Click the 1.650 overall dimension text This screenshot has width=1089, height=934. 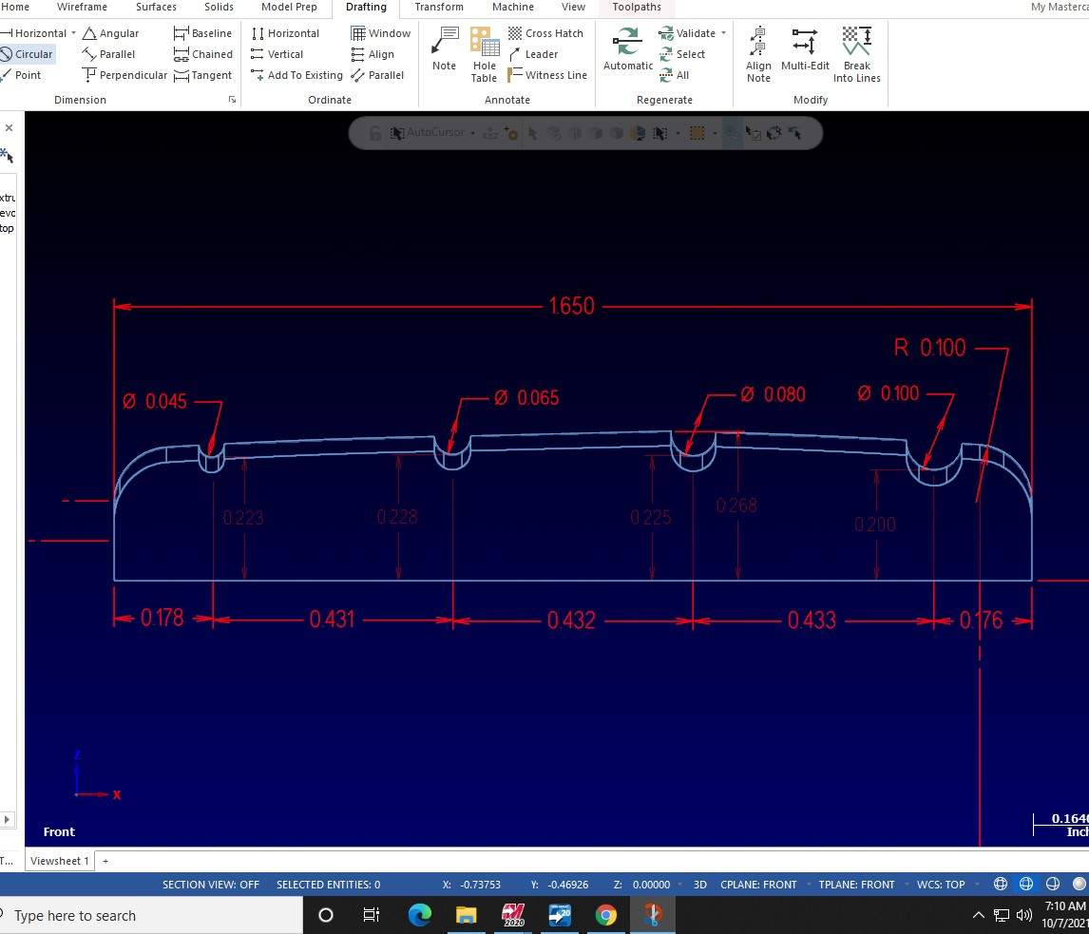tap(572, 306)
